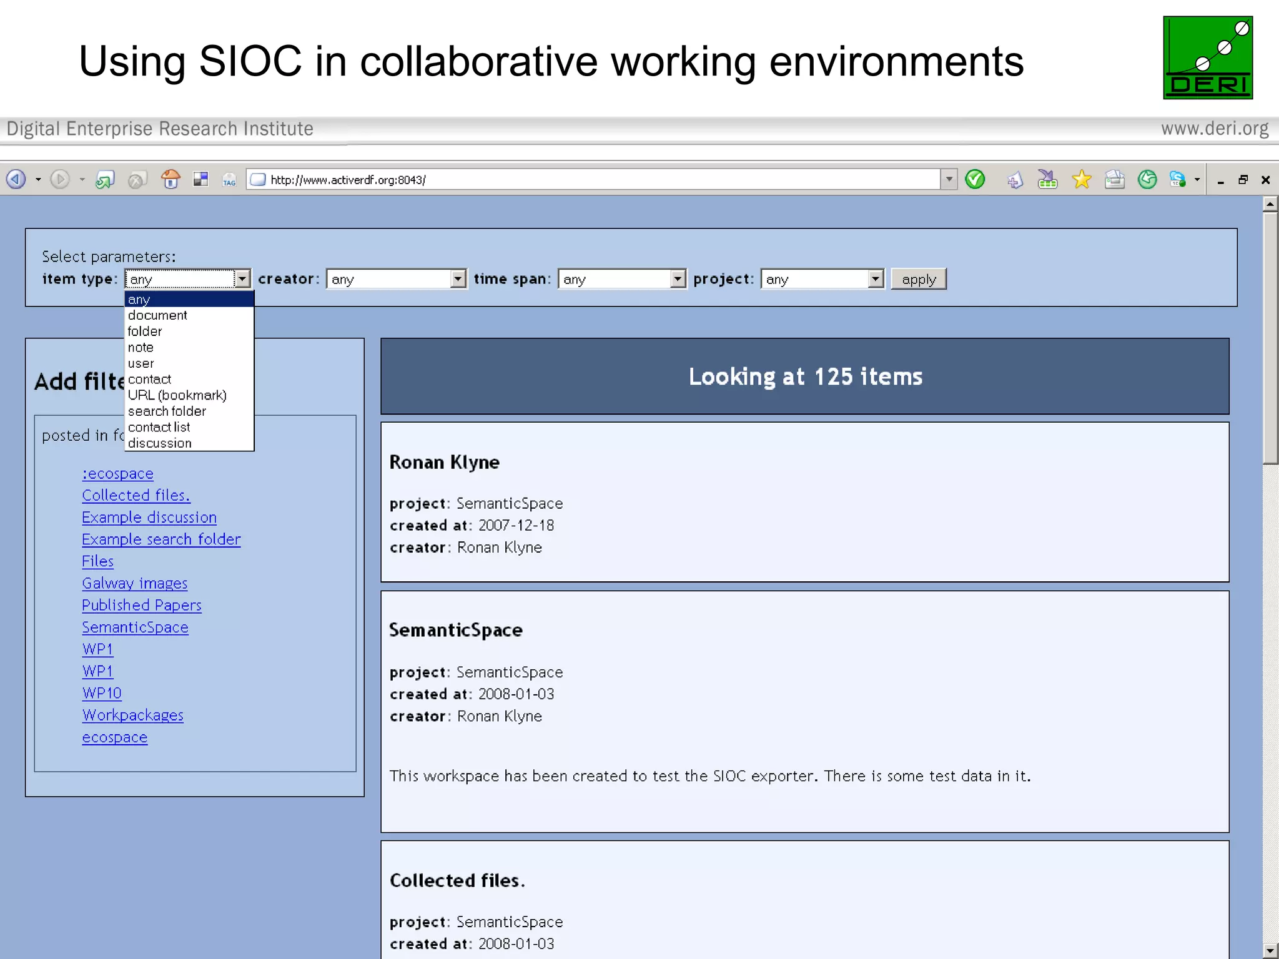Go to the Home page icon
Viewport: 1279px width, 959px height.
(170, 179)
